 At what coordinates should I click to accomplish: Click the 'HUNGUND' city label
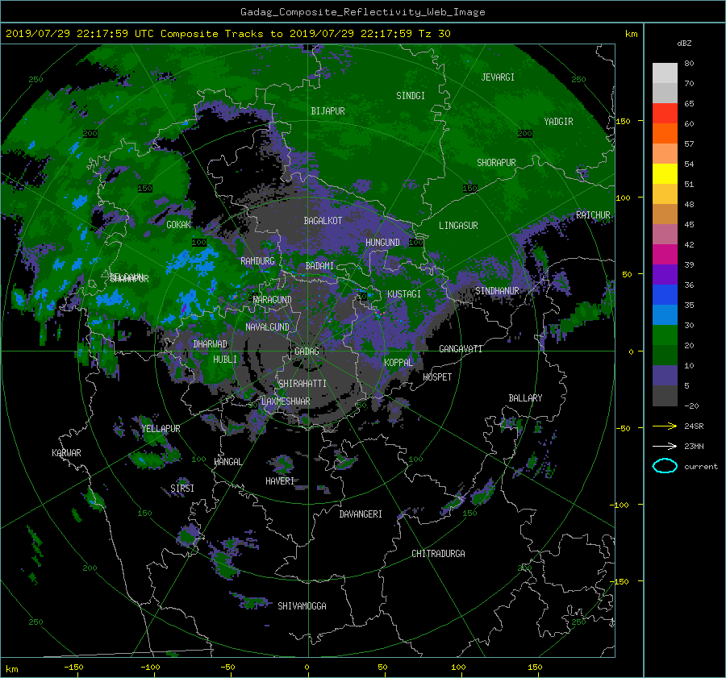pyautogui.click(x=382, y=243)
